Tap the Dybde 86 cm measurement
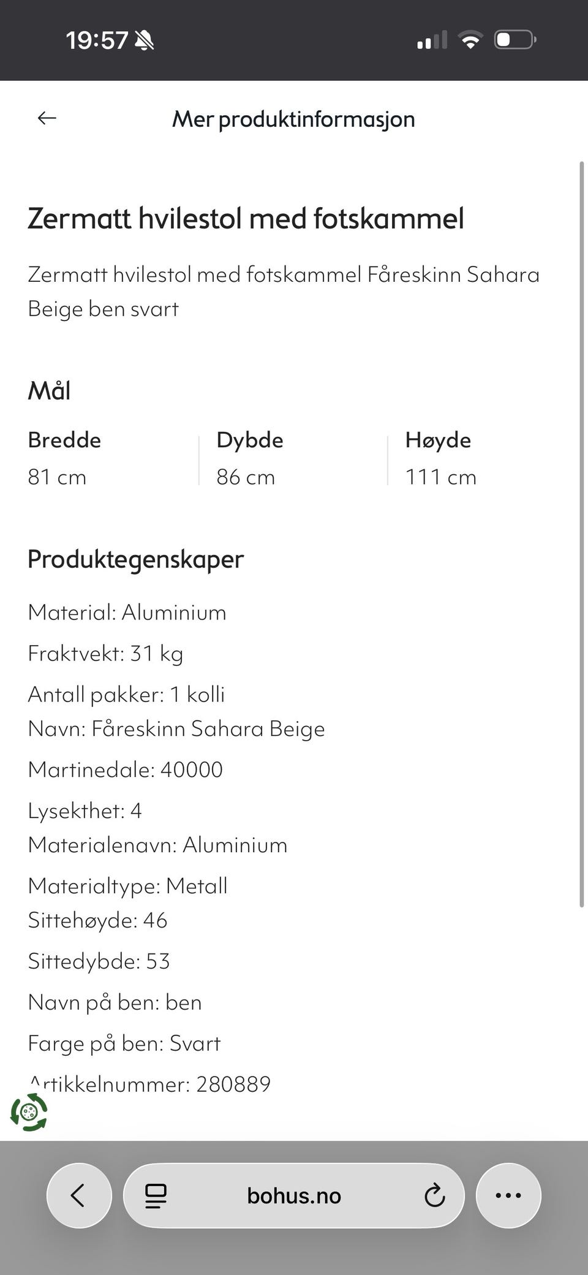The width and height of the screenshot is (588, 1275). coord(249,458)
